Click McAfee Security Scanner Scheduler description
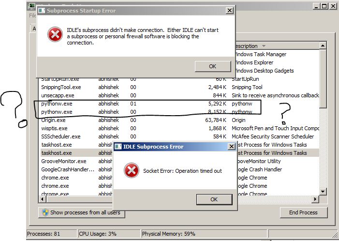This screenshot has height=241, width=339. (x=273, y=136)
